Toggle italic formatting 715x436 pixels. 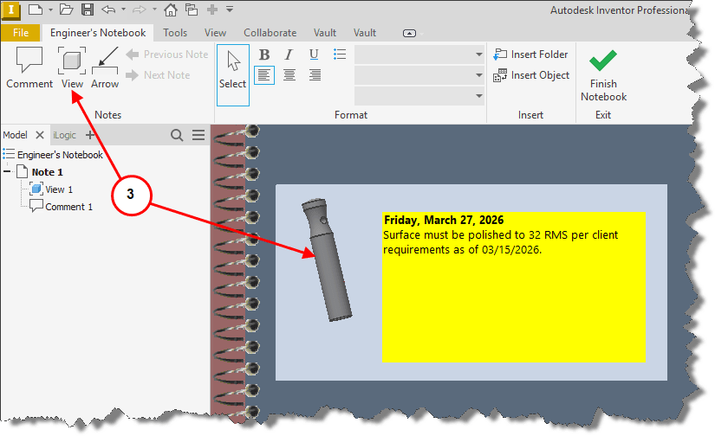[x=289, y=54]
